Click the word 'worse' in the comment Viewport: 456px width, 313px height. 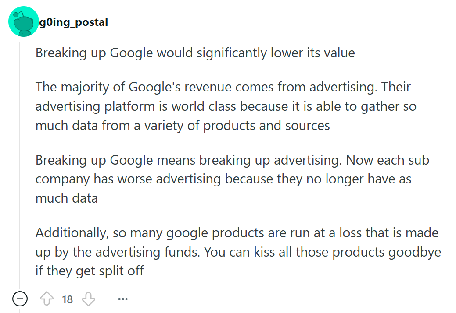pos(135,179)
